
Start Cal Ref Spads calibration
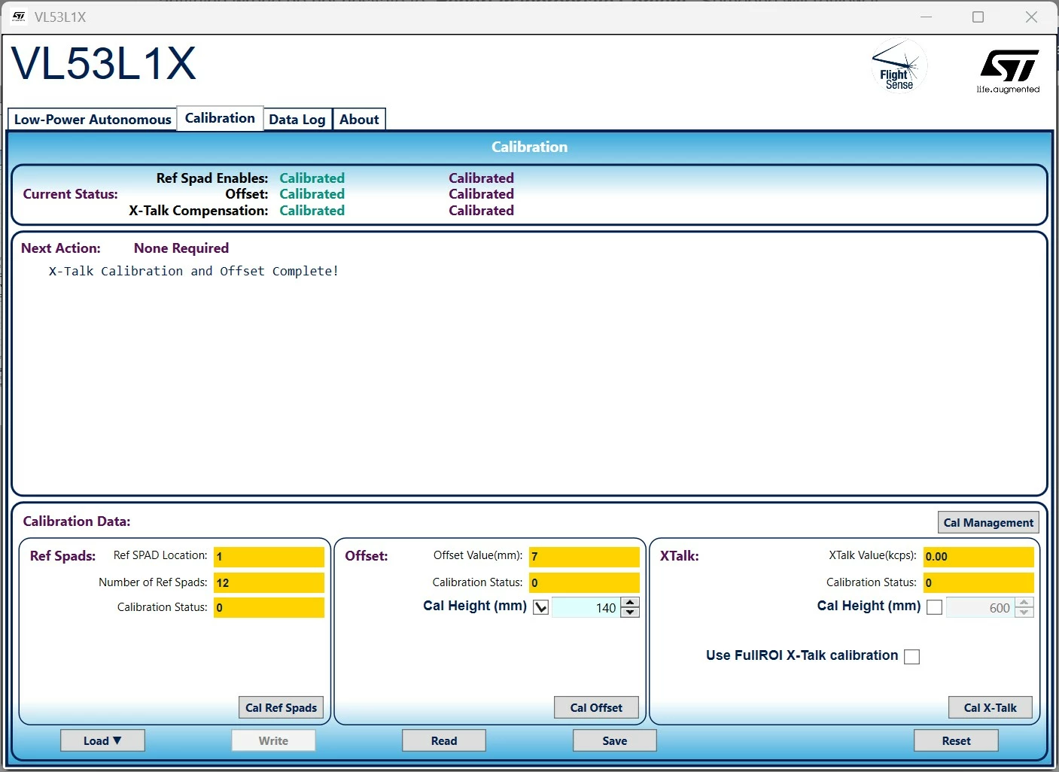pos(281,707)
